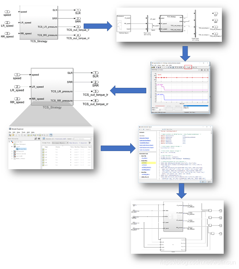Expand the Simulink Root tree node

[10, 142]
